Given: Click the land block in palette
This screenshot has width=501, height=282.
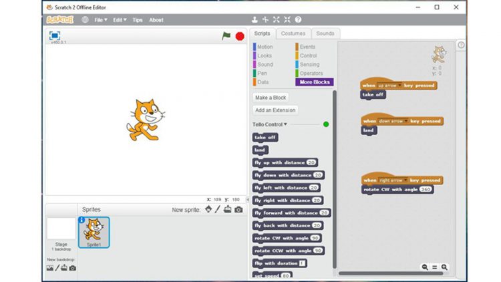Looking at the screenshot, I should (260, 150).
